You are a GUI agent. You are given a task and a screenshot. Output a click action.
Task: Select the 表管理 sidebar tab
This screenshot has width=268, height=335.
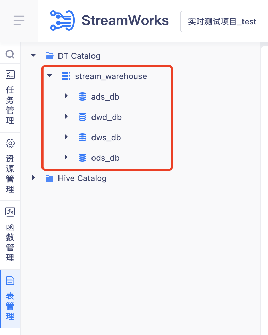pos(10,299)
